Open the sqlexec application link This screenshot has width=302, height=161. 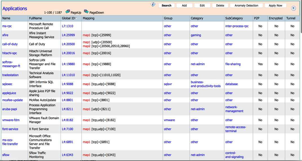7,84
